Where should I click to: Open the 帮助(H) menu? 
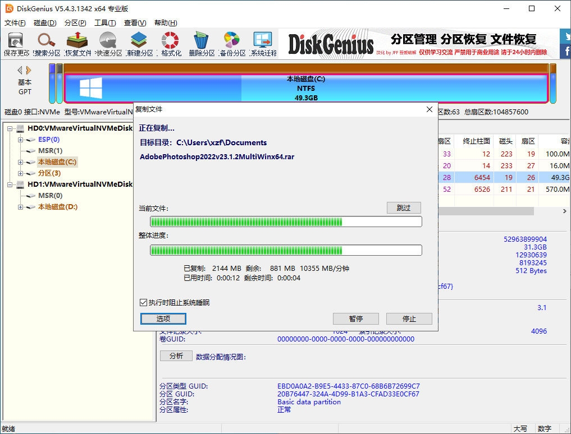pyautogui.click(x=166, y=23)
